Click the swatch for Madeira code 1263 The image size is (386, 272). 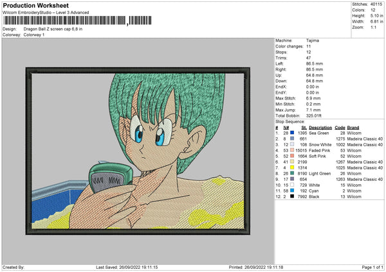pos(292,179)
